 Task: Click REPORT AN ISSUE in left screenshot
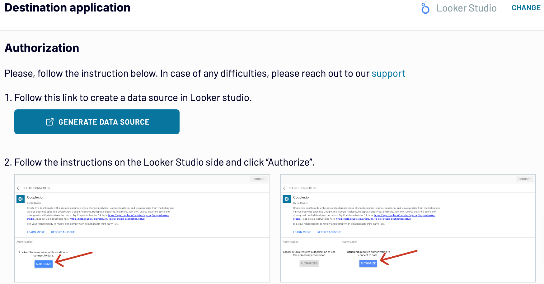pyautogui.click(x=63, y=232)
